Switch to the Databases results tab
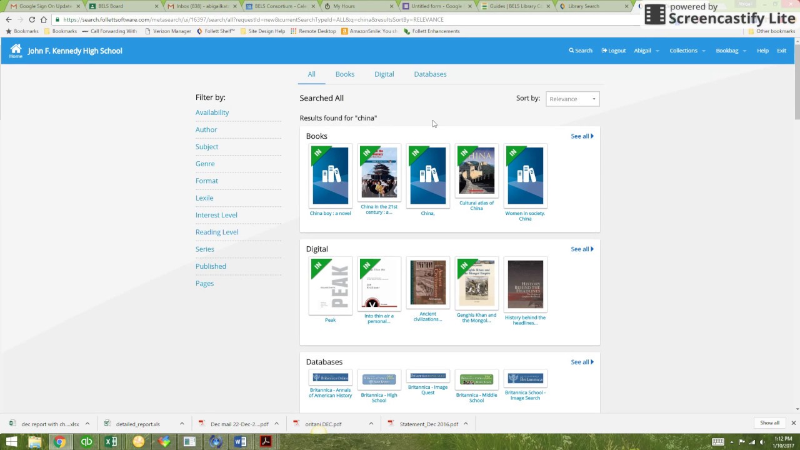This screenshot has height=450, width=800. 430,74
